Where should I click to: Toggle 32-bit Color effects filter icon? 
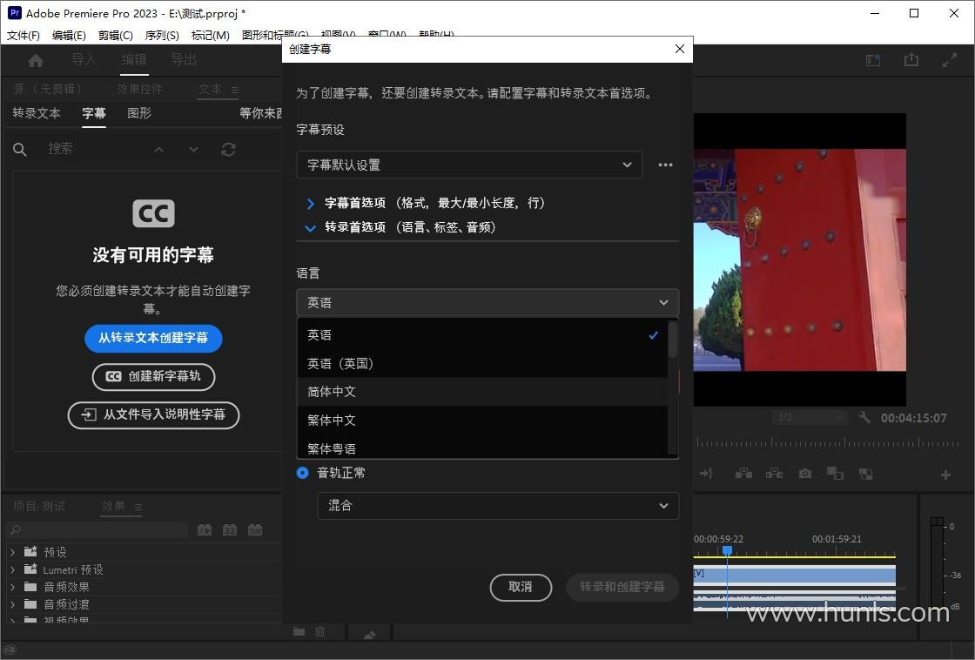(230, 530)
